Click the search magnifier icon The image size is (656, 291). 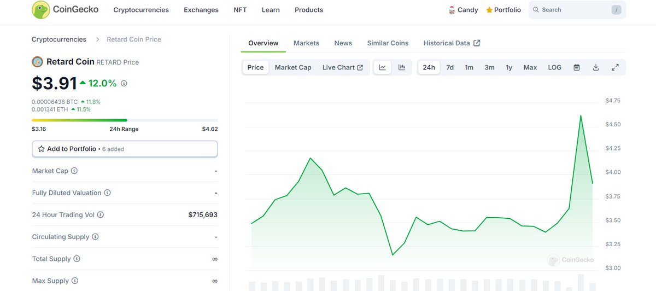(x=536, y=10)
